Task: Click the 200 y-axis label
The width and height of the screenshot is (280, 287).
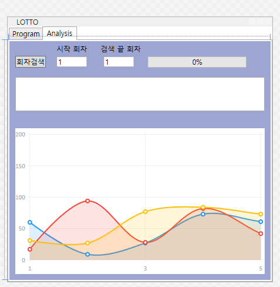Action: tap(21, 135)
